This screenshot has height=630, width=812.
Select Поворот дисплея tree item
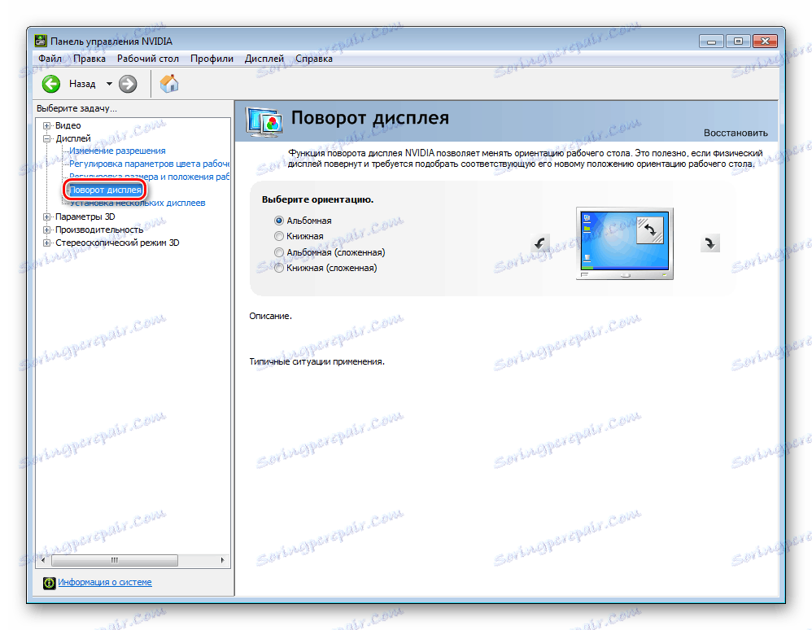106,190
